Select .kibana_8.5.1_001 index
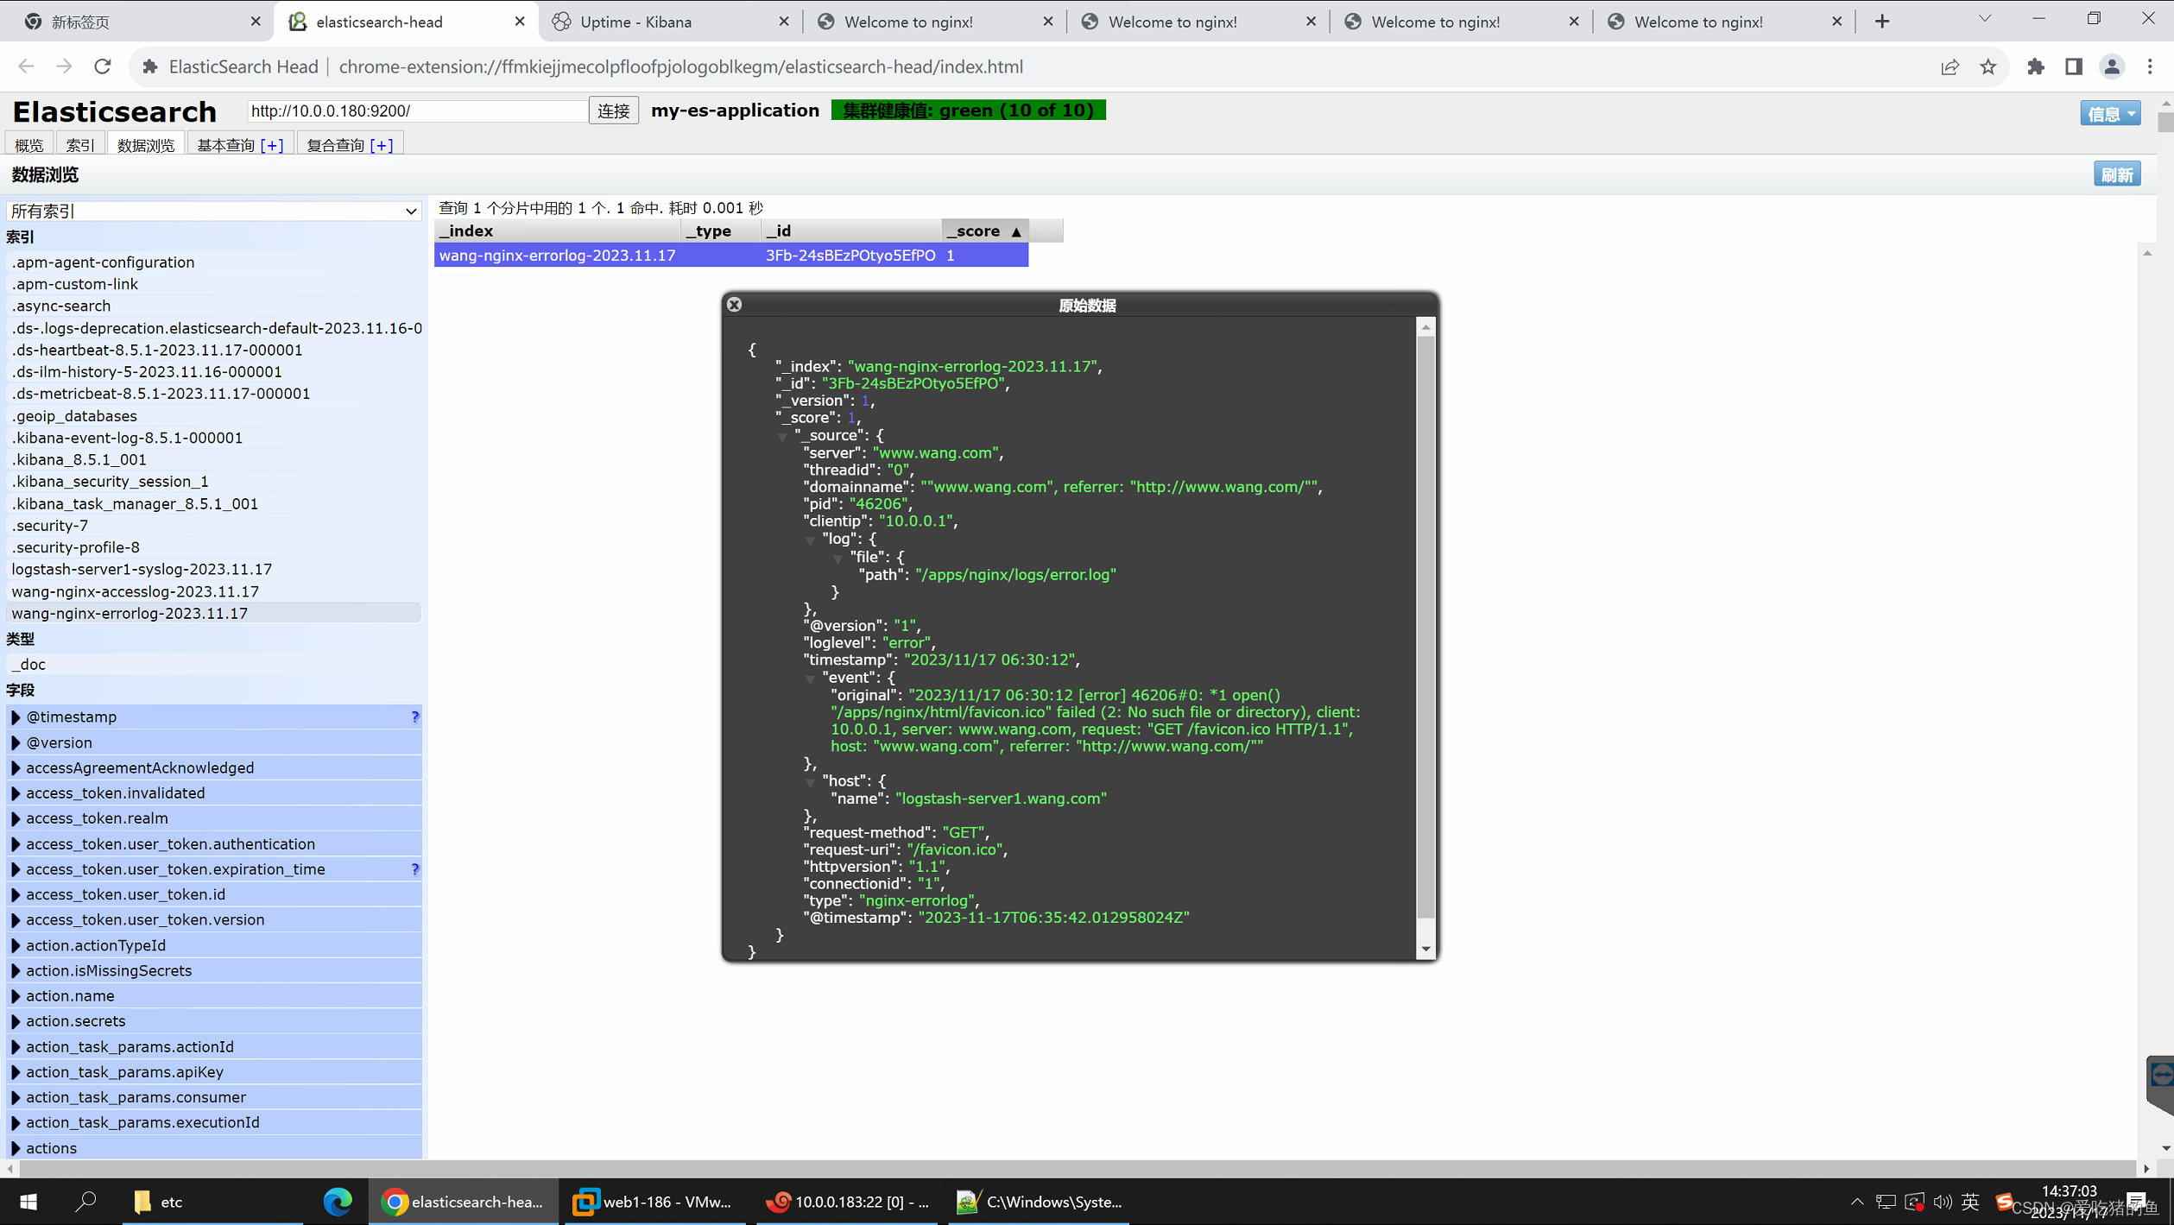The width and height of the screenshot is (2174, 1225). click(79, 459)
